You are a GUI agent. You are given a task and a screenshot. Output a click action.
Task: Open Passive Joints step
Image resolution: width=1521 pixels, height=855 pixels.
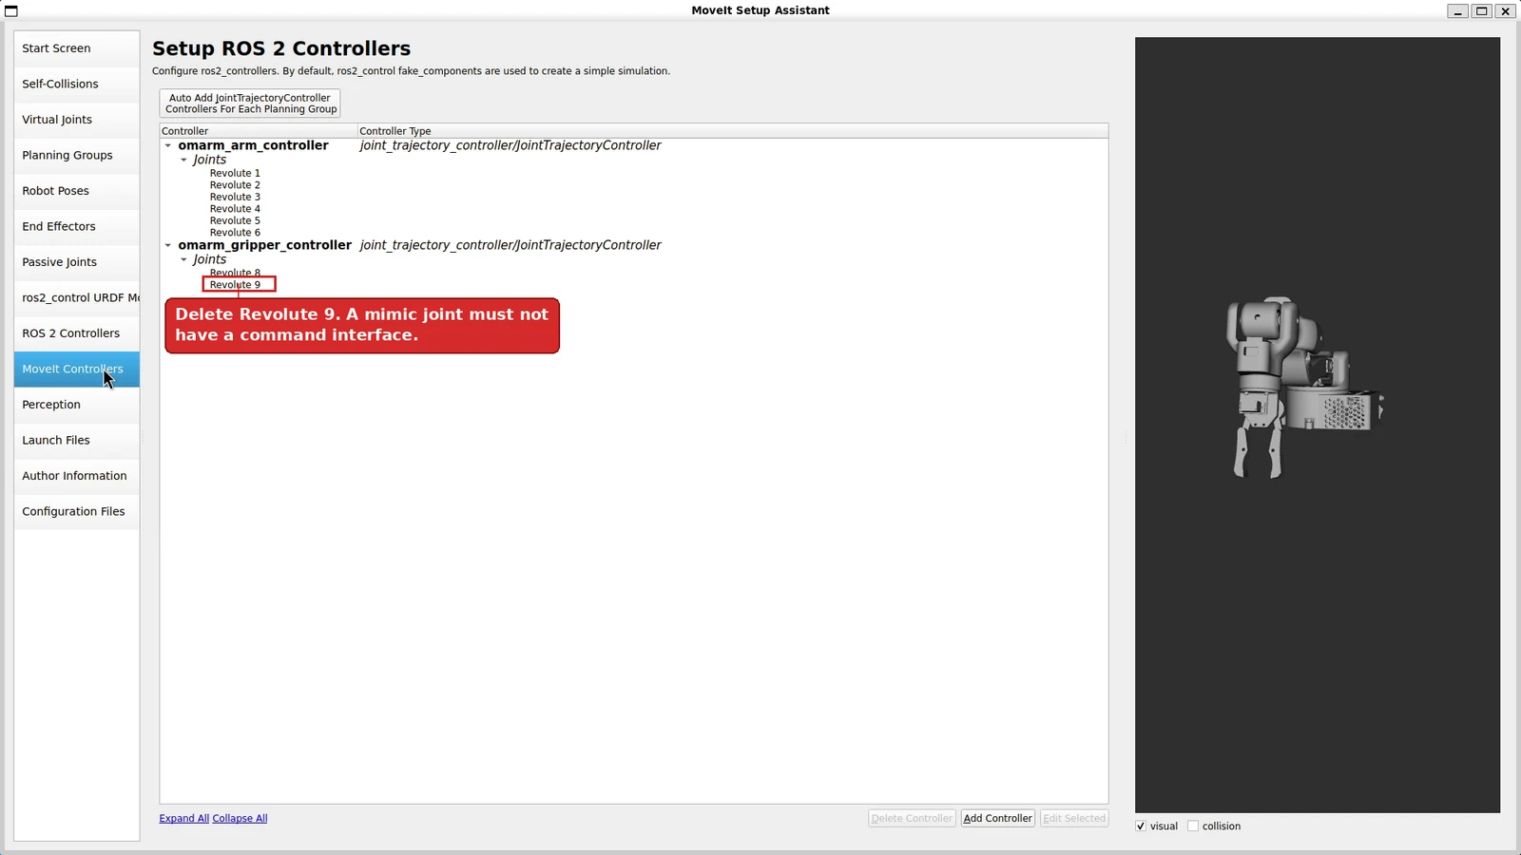77,262
